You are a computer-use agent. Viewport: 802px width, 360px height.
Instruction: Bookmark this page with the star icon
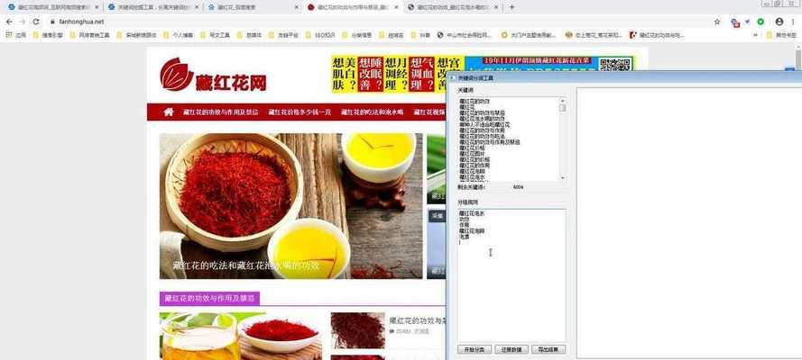[717, 22]
